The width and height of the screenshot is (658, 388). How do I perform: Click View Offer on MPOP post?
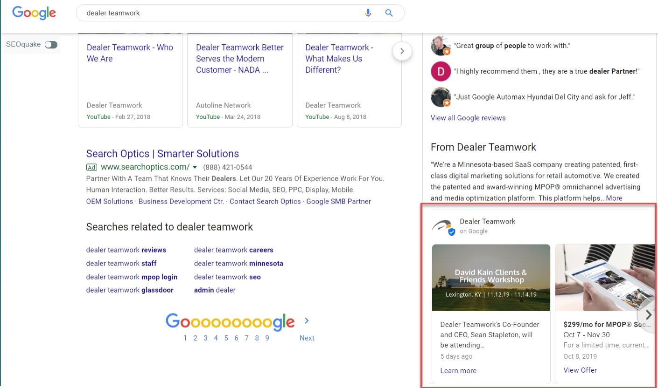coord(580,370)
